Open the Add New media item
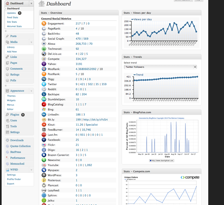Screen dimensions: 224x205 pos(12,51)
